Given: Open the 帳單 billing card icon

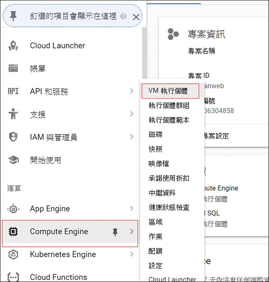Looking at the screenshot, I should tap(13, 68).
